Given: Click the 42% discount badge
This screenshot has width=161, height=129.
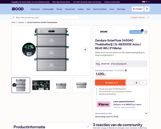Looking at the screenshot, I should pyautogui.click(x=29, y=50).
